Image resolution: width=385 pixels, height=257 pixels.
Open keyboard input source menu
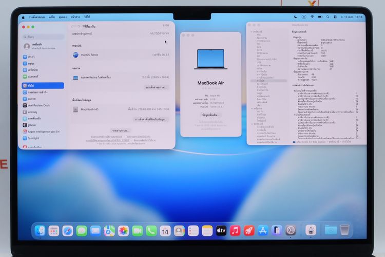click(304, 17)
